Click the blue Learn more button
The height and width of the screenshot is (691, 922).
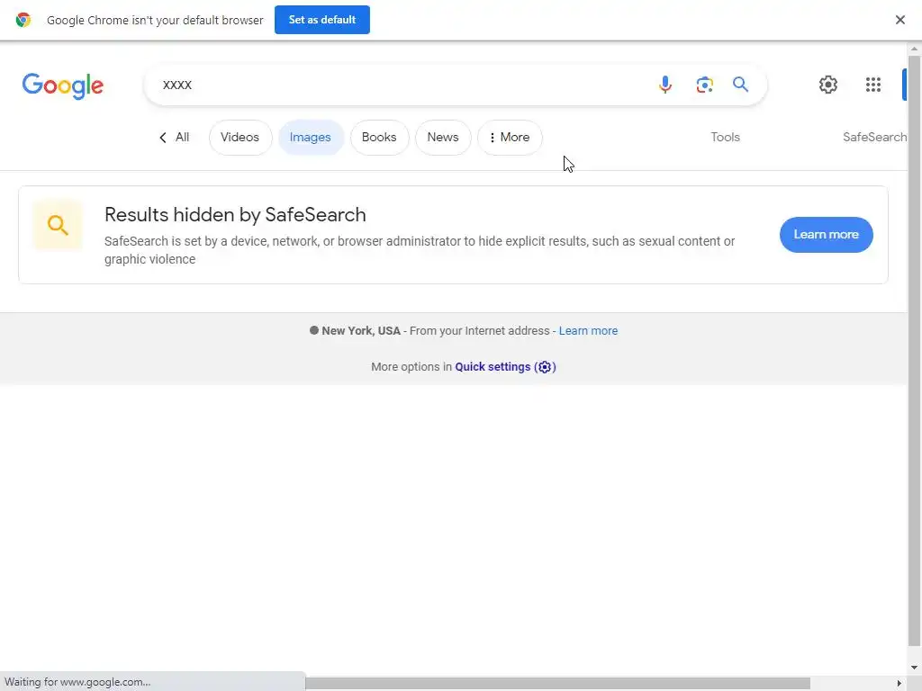pyautogui.click(x=826, y=235)
